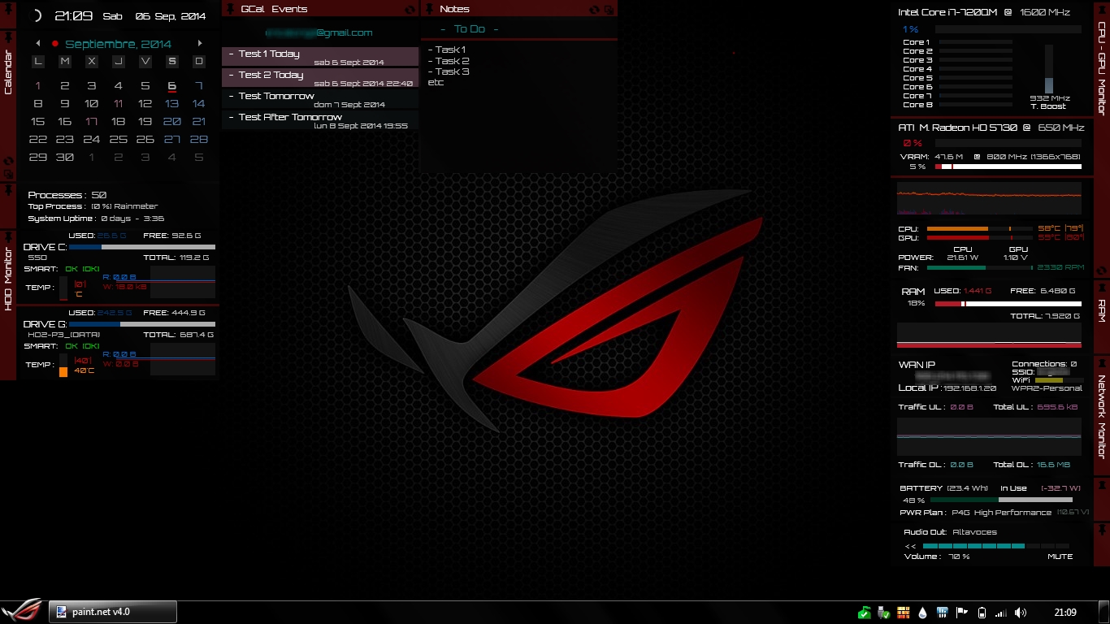Open Safely Remove Hardware USB tray icon
The width and height of the screenshot is (1110, 624).
click(883, 613)
